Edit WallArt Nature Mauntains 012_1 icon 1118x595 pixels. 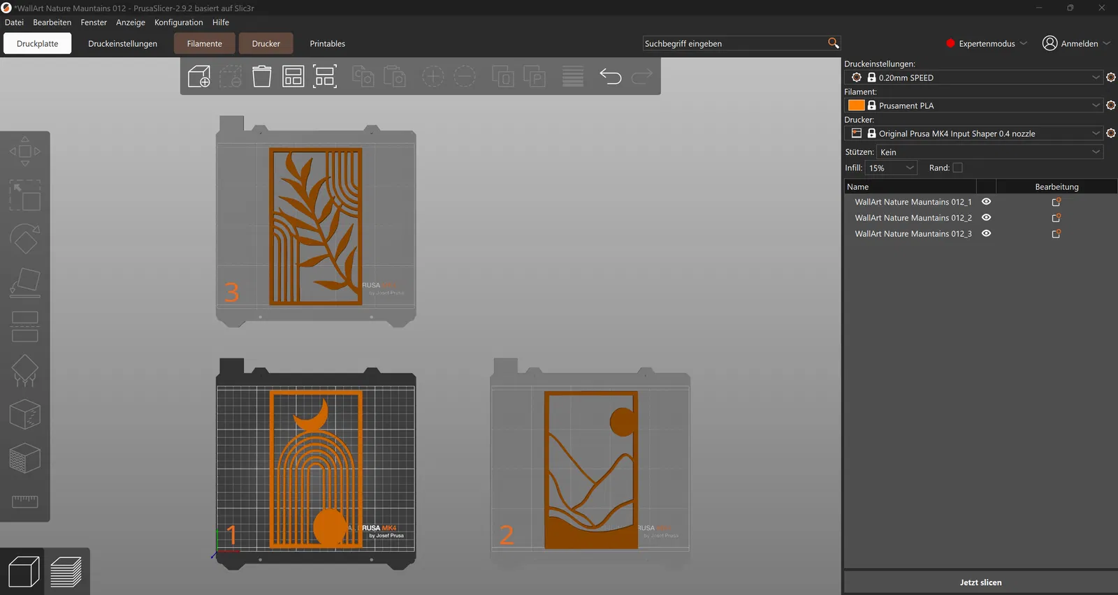coord(1057,202)
